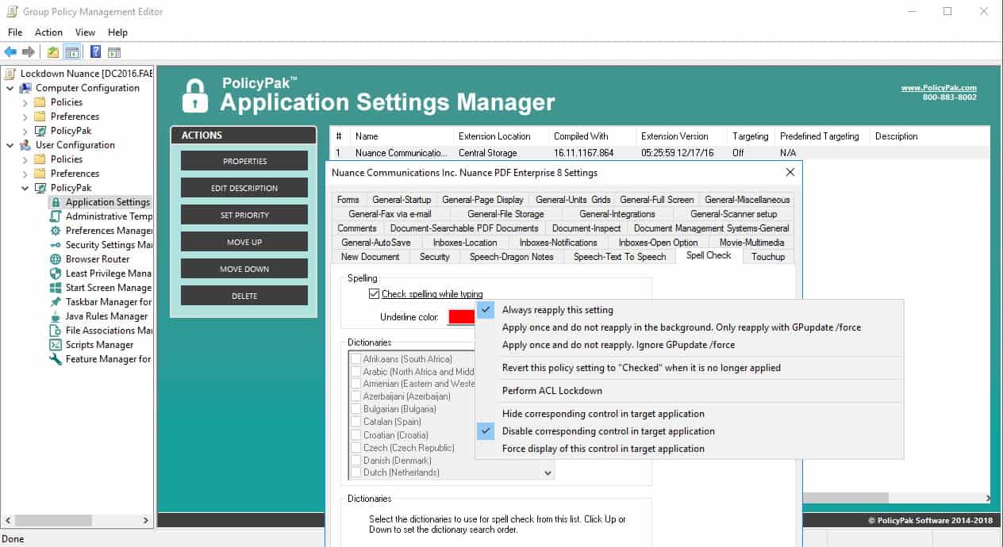Check the Catalan (Spain) dictionary checkbox
1003x547 pixels.
click(356, 423)
